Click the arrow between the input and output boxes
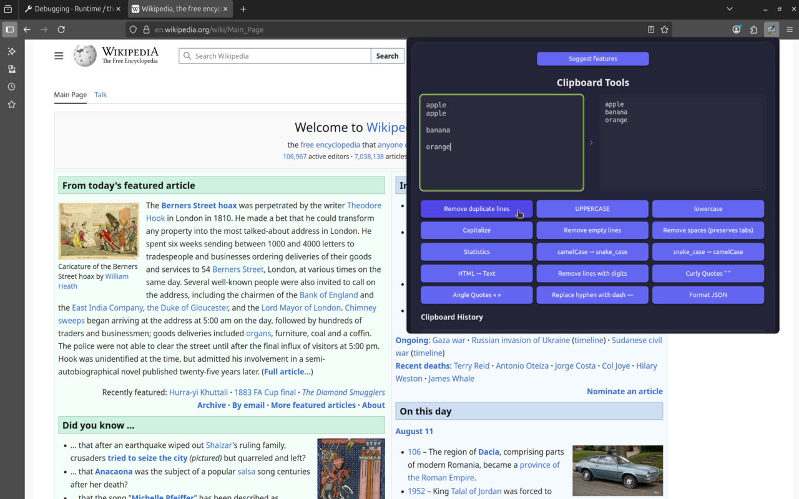The width and height of the screenshot is (799, 499). pyautogui.click(x=591, y=143)
